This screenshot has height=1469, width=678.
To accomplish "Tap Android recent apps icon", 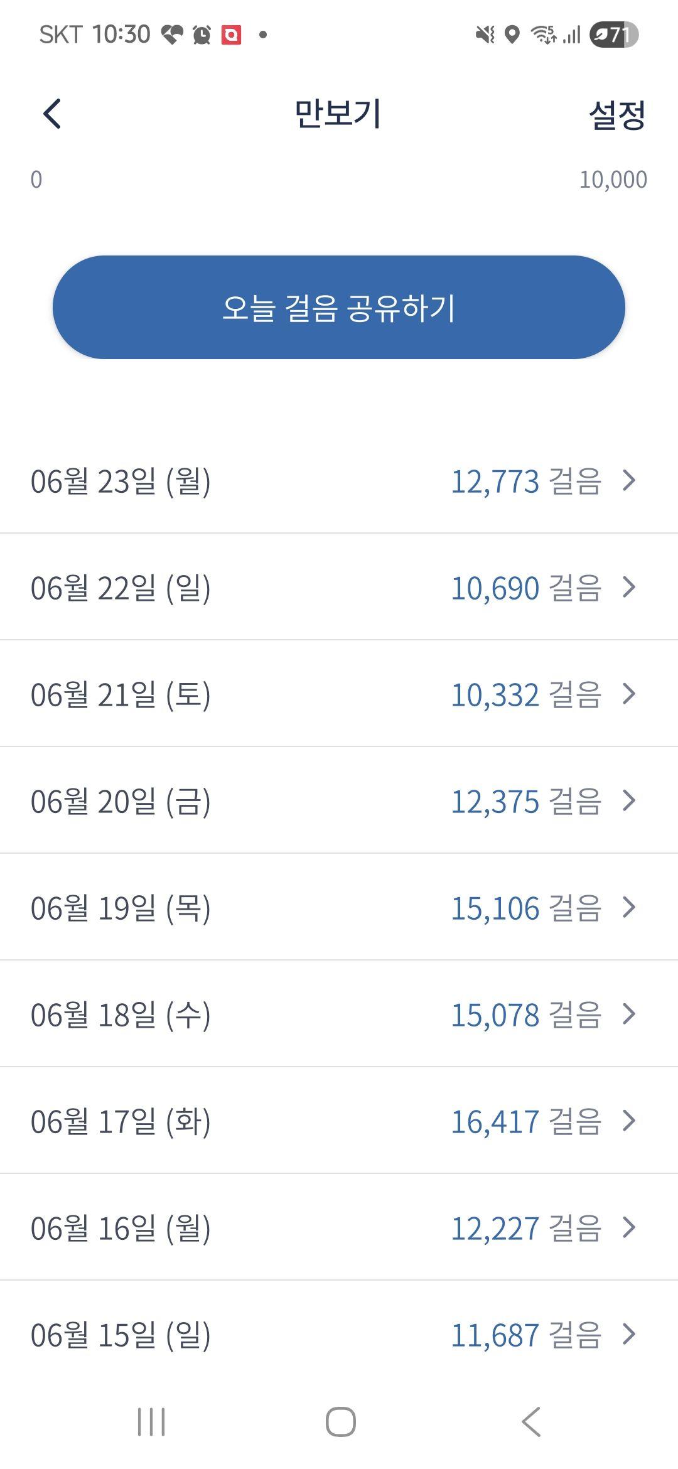I will coord(151,1422).
